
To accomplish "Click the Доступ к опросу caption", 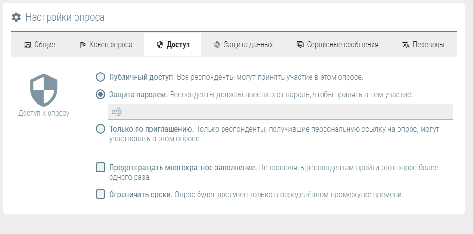I will (x=44, y=114).
